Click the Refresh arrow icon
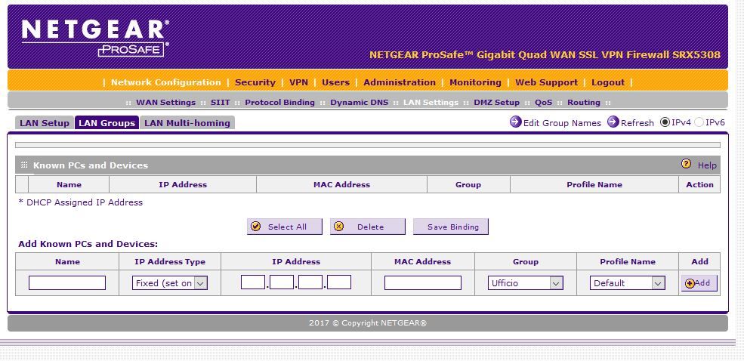This screenshot has height=361, width=744. 613,122
